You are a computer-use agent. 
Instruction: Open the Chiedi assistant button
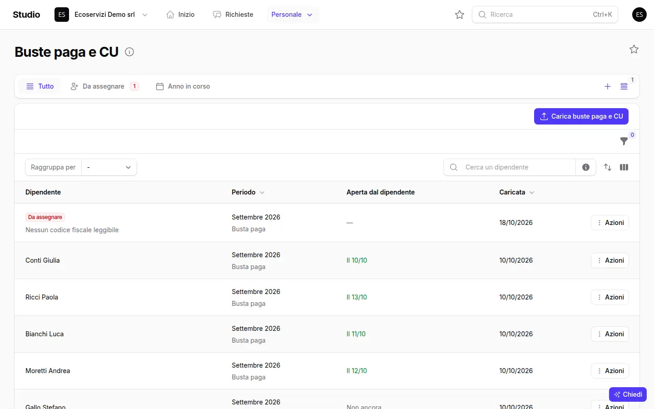628,394
